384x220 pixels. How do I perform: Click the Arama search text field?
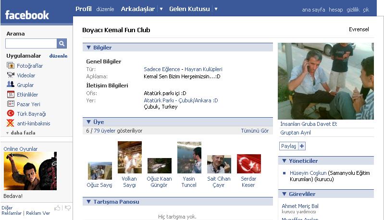[x=31, y=44]
